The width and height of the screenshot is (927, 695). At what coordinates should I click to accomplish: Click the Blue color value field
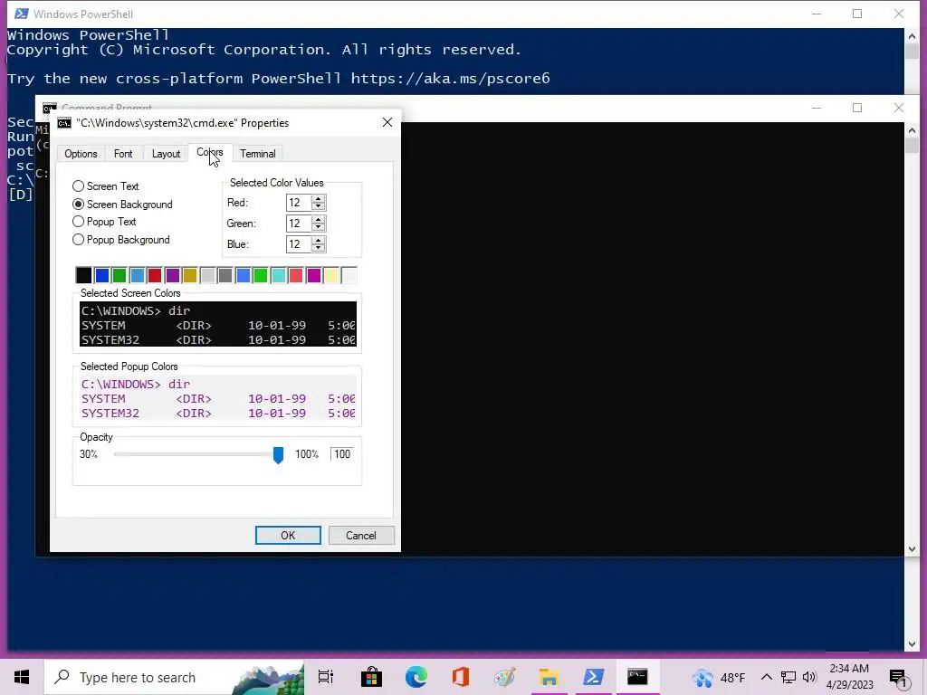pos(299,244)
